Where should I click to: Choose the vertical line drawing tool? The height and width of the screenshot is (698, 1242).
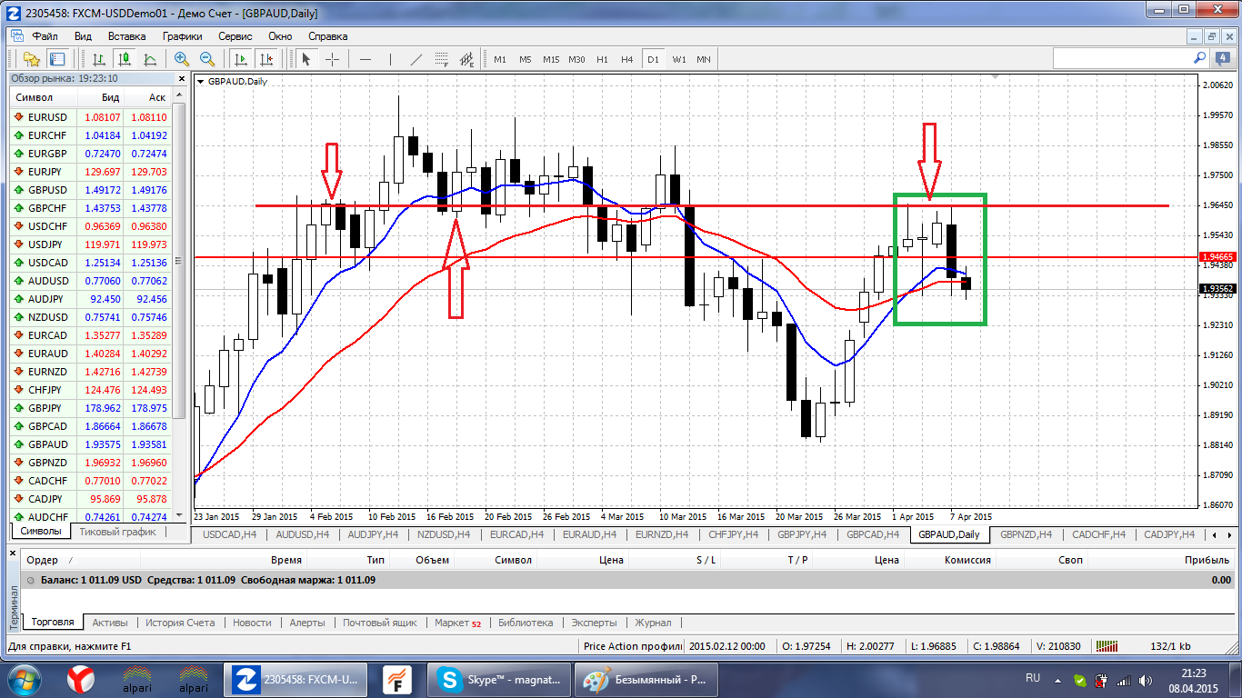(x=390, y=59)
